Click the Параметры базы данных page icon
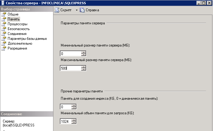 4,39
